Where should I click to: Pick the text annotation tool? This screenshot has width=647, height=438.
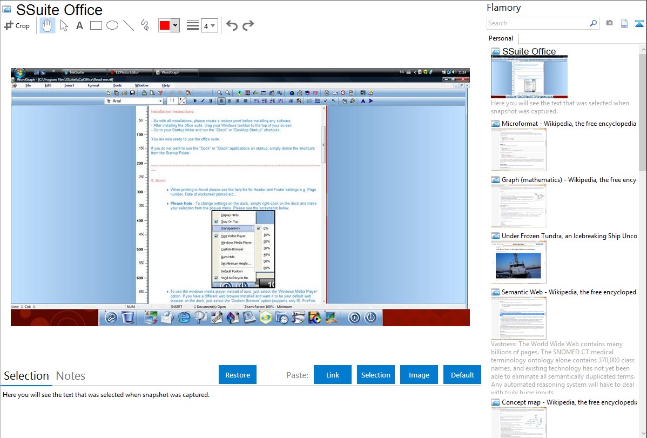[79, 25]
